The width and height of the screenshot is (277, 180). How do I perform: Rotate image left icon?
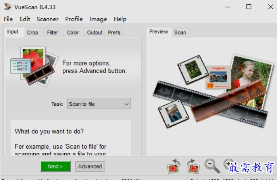point(174,166)
